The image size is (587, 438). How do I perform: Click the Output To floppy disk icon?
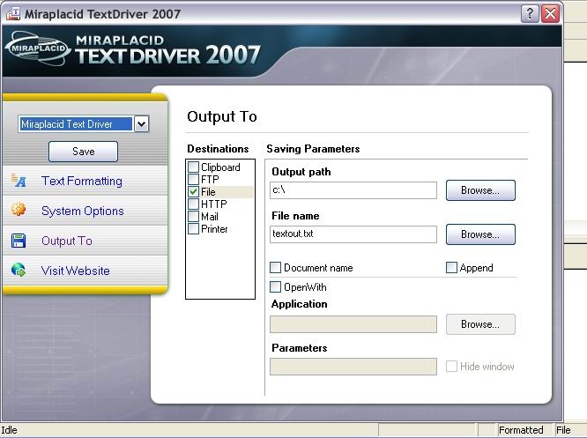(x=19, y=241)
